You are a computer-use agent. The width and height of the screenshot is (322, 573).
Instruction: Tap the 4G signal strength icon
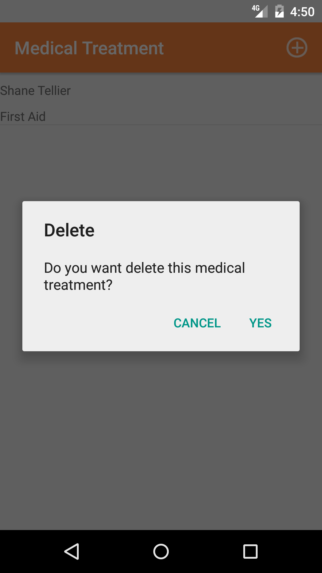pos(260,11)
